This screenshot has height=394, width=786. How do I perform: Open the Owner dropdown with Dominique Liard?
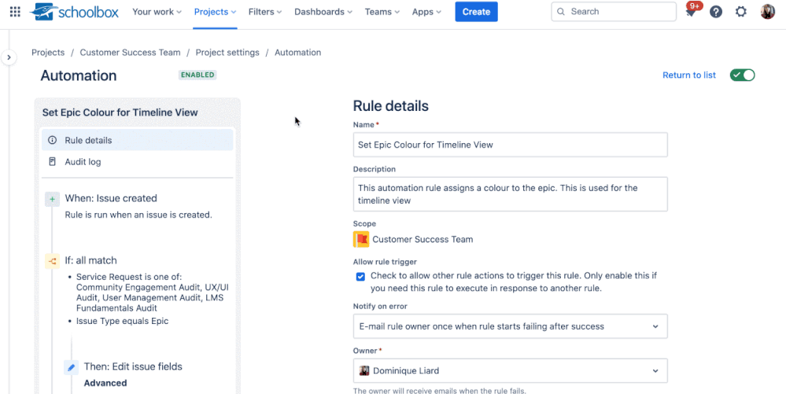[511, 371]
